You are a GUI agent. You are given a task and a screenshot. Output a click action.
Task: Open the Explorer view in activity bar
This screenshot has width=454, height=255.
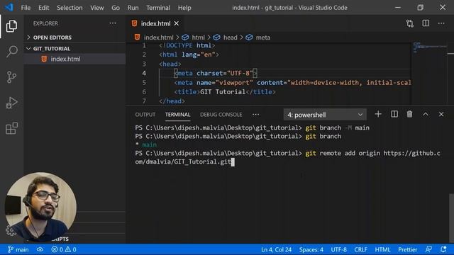point(11,26)
